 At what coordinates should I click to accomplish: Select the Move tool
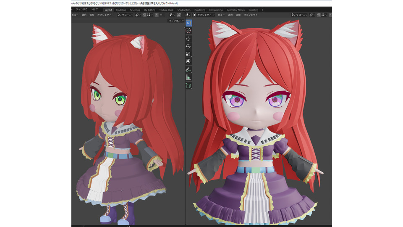(188, 39)
